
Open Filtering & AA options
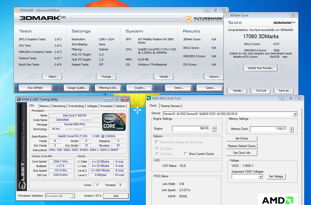pos(109,88)
